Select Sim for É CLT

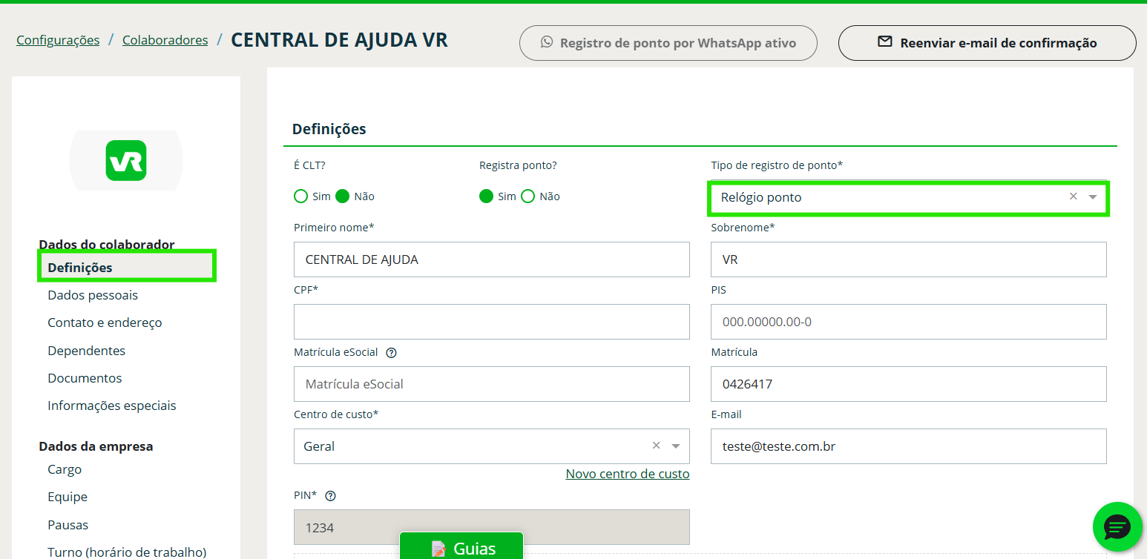[301, 196]
